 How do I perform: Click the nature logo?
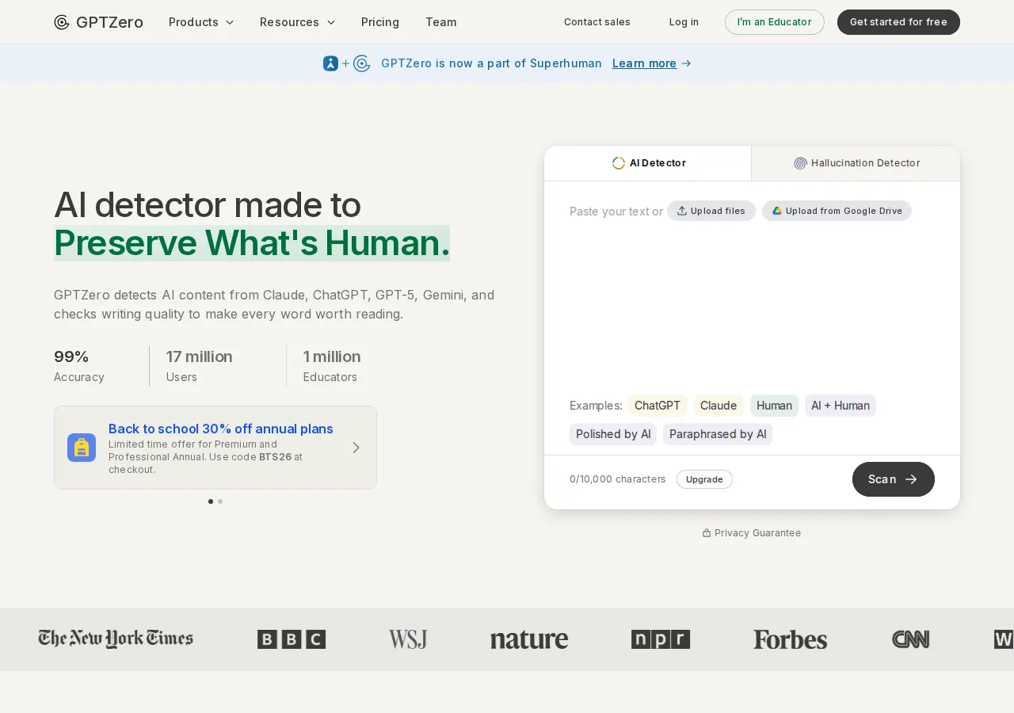click(x=529, y=639)
